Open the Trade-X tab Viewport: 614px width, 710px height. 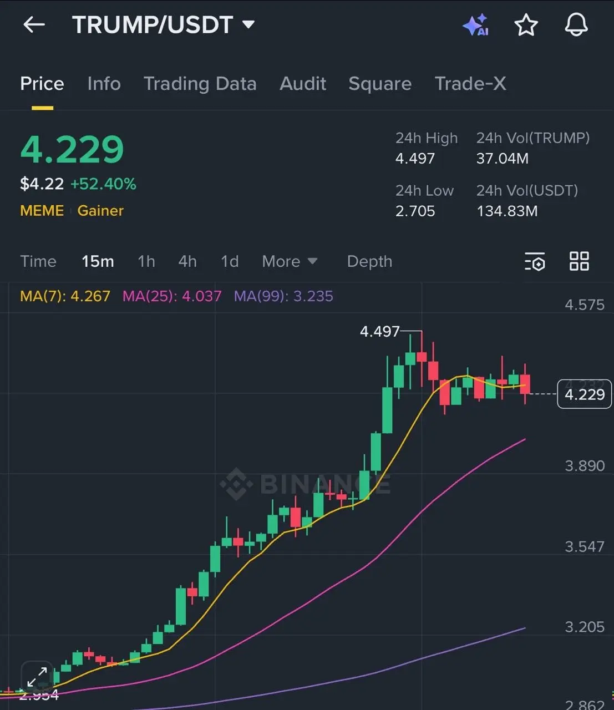point(470,84)
